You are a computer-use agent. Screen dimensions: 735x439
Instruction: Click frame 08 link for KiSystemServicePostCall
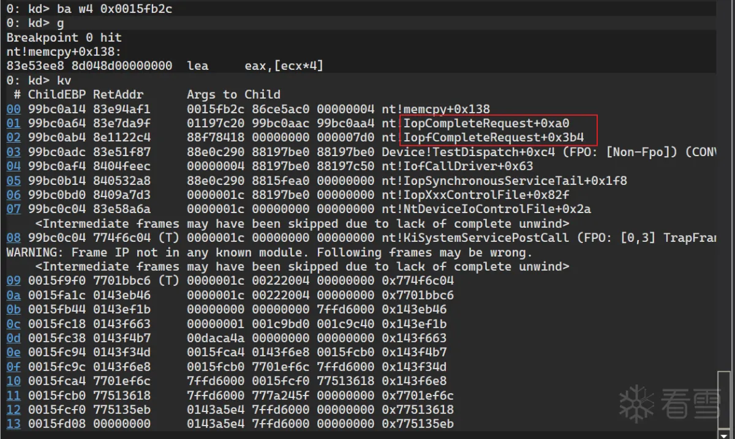point(13,238)
